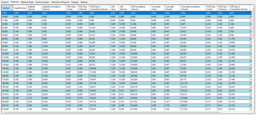
Task: Open the Section Extents tab
Action: [x=43, y=2]
